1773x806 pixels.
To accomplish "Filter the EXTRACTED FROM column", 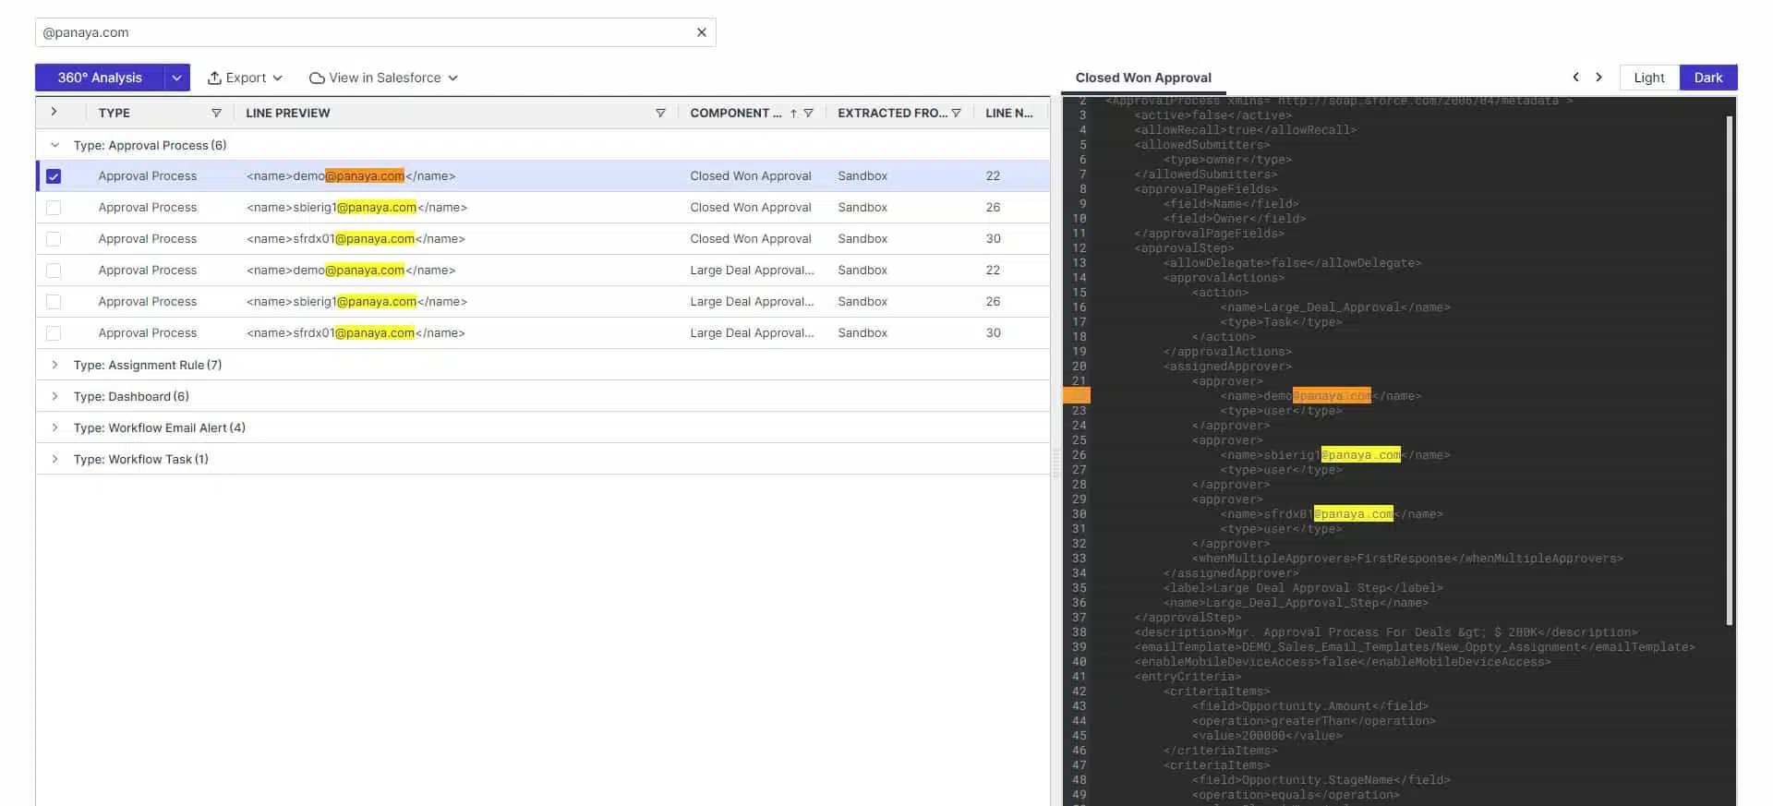I will point(956,113).
